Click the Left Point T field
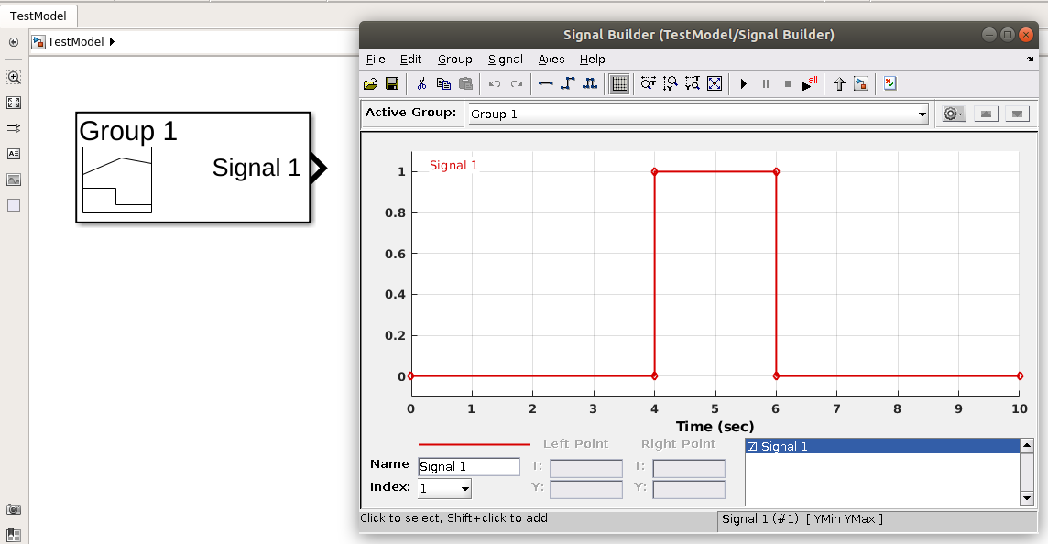Image resolution: width=1048 pixels, height=544 pixels. (586, 467)
